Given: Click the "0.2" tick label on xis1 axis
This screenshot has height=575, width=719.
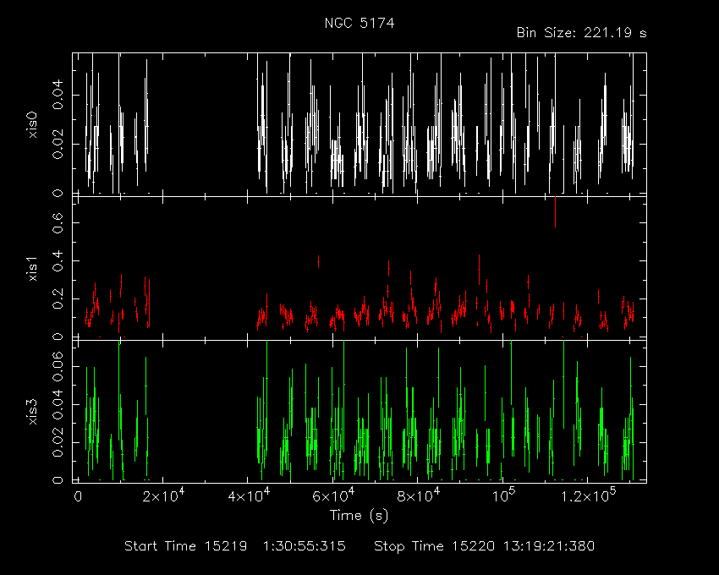Looking at the screenshot, I should tap(58, 298).
